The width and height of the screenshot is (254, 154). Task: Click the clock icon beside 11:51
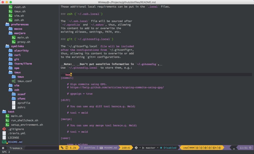pyautogui.click(x=250, y=148)
